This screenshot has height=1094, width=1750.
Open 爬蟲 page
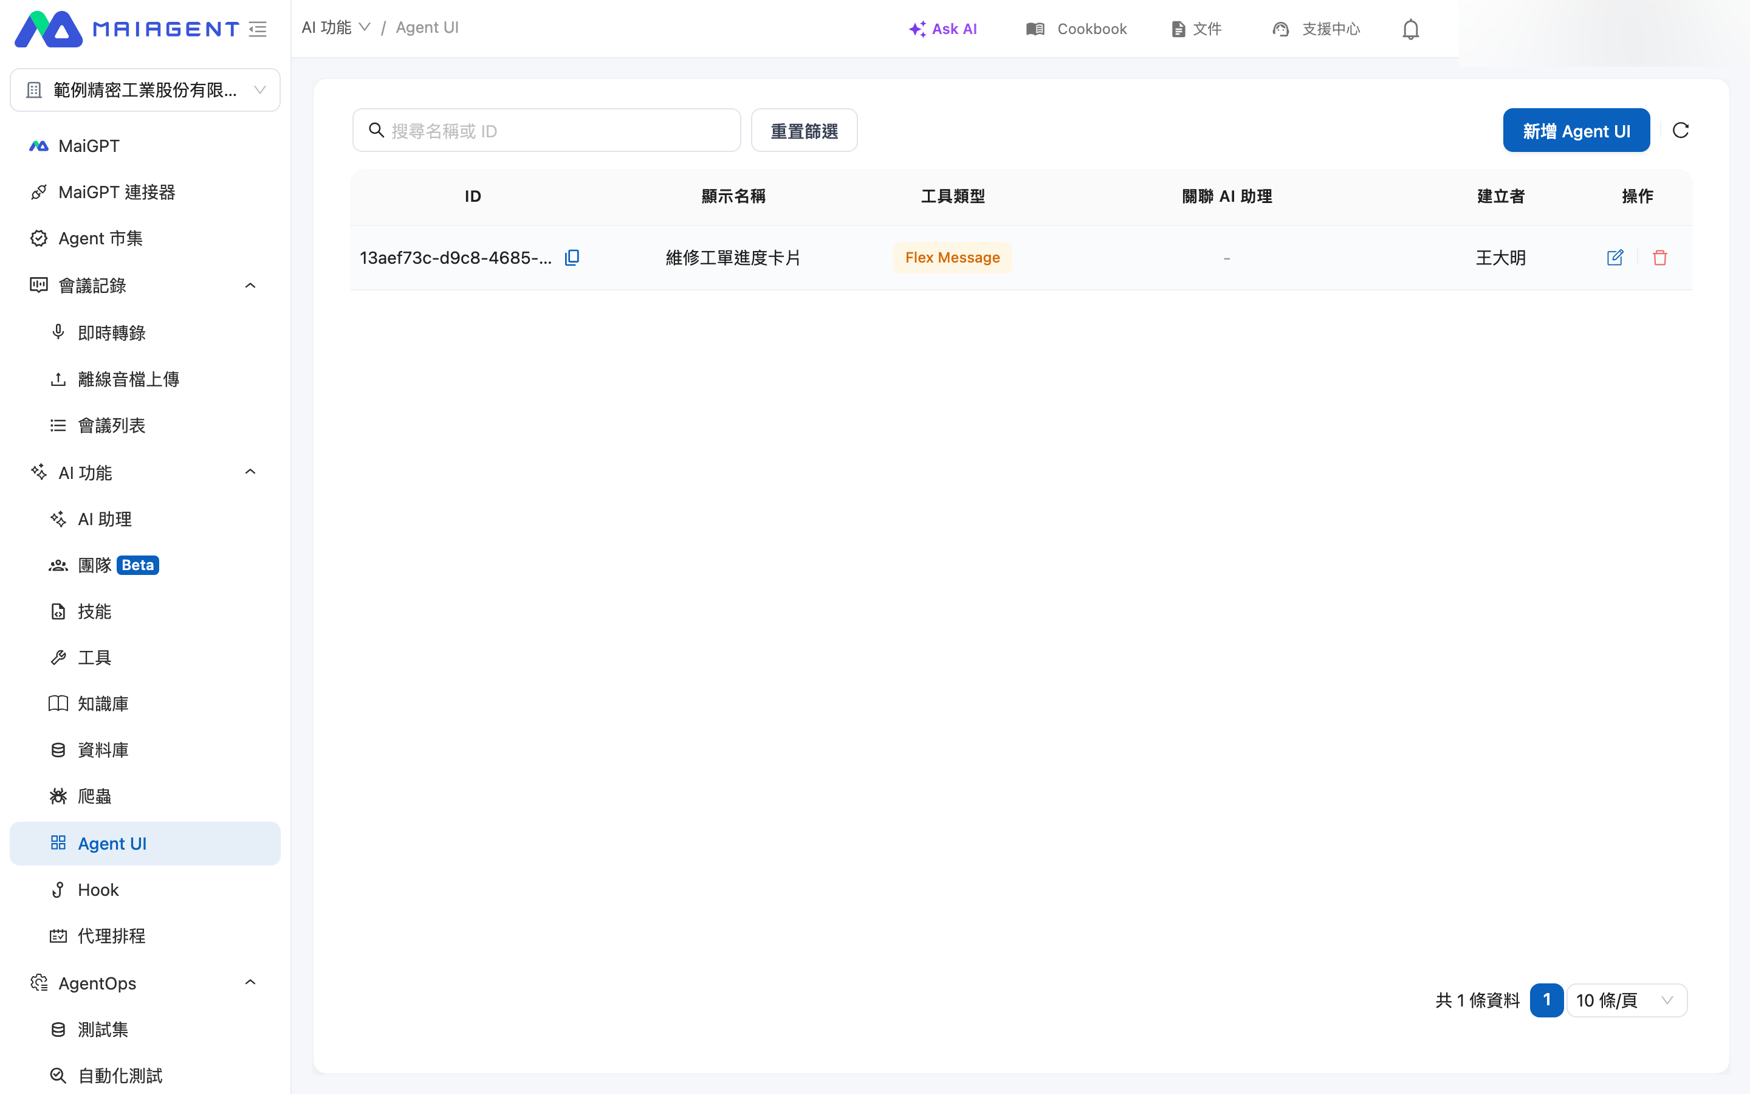point(145,797)
